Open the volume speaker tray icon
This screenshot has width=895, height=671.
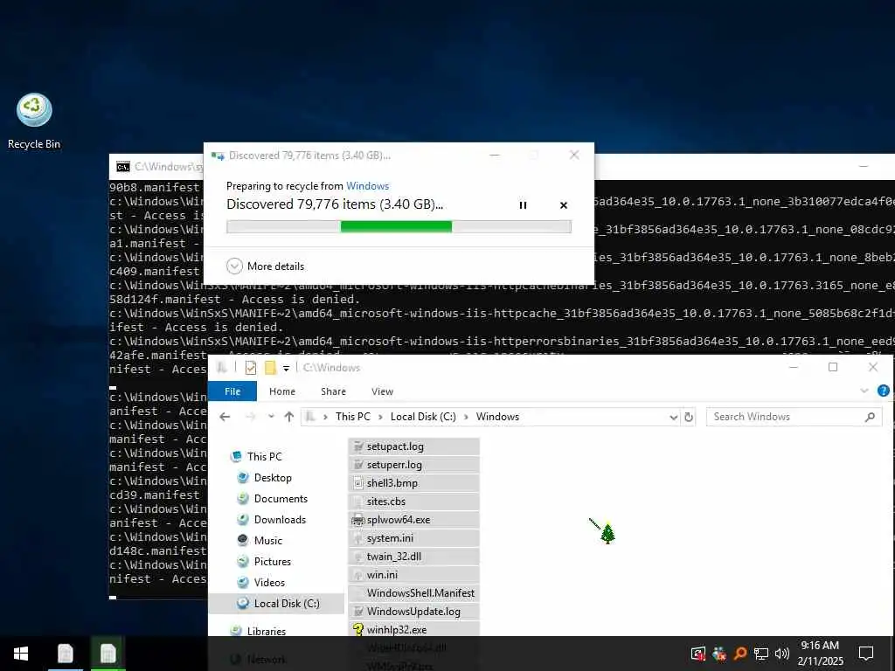pyautogui.click(x=782, y=654)
